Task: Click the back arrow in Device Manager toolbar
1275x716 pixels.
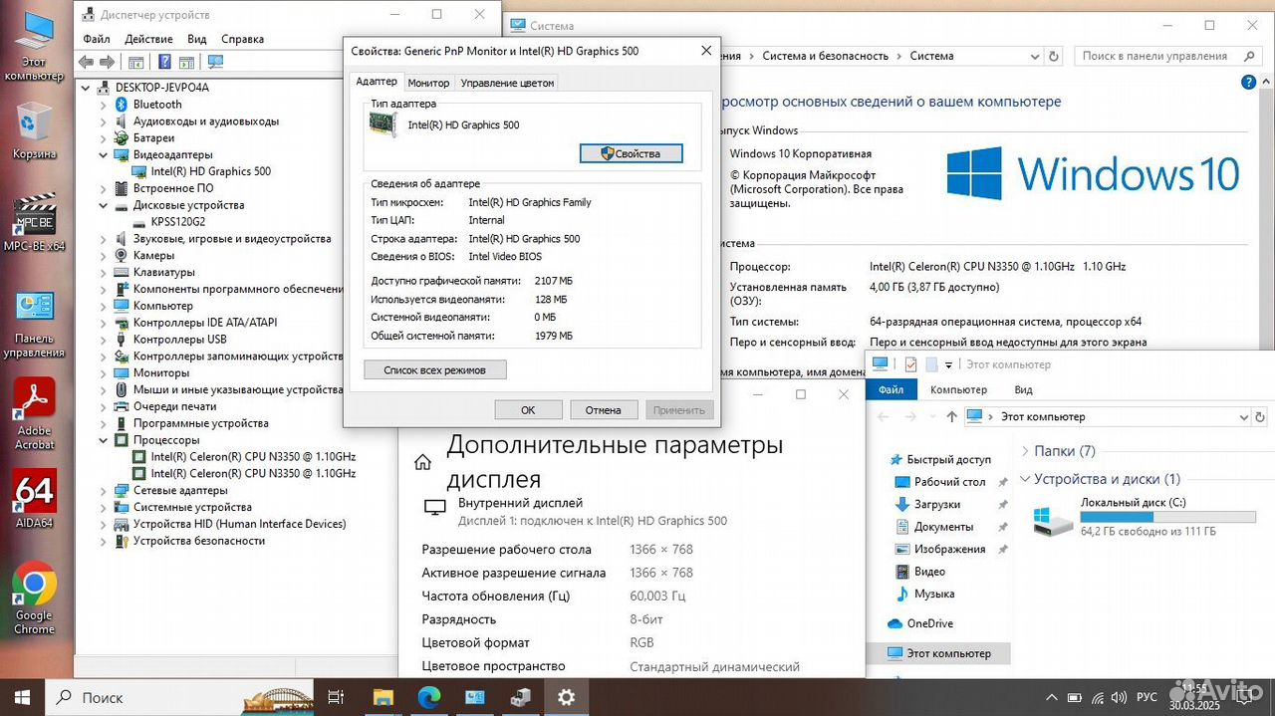Action: (x=86, y=62)
